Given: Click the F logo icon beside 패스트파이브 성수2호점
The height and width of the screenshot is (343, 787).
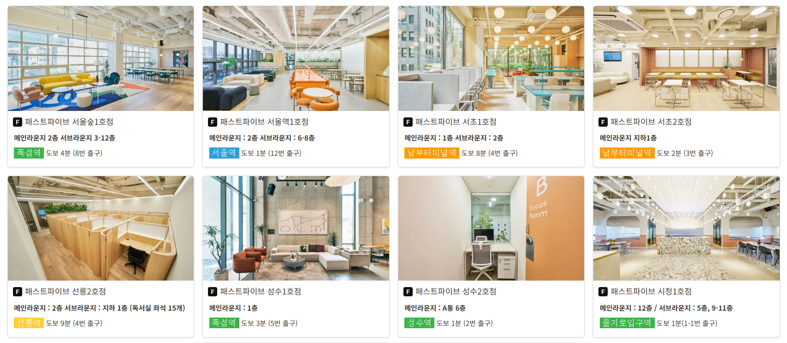Looking at the screenshot, I should 408,292.
